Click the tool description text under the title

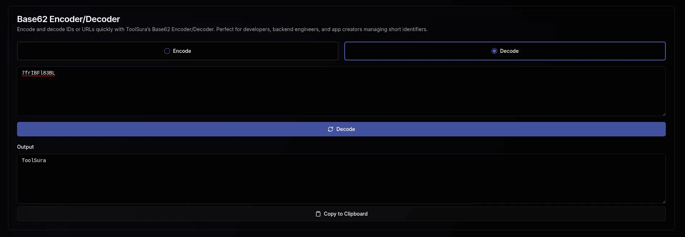point(222,29)
